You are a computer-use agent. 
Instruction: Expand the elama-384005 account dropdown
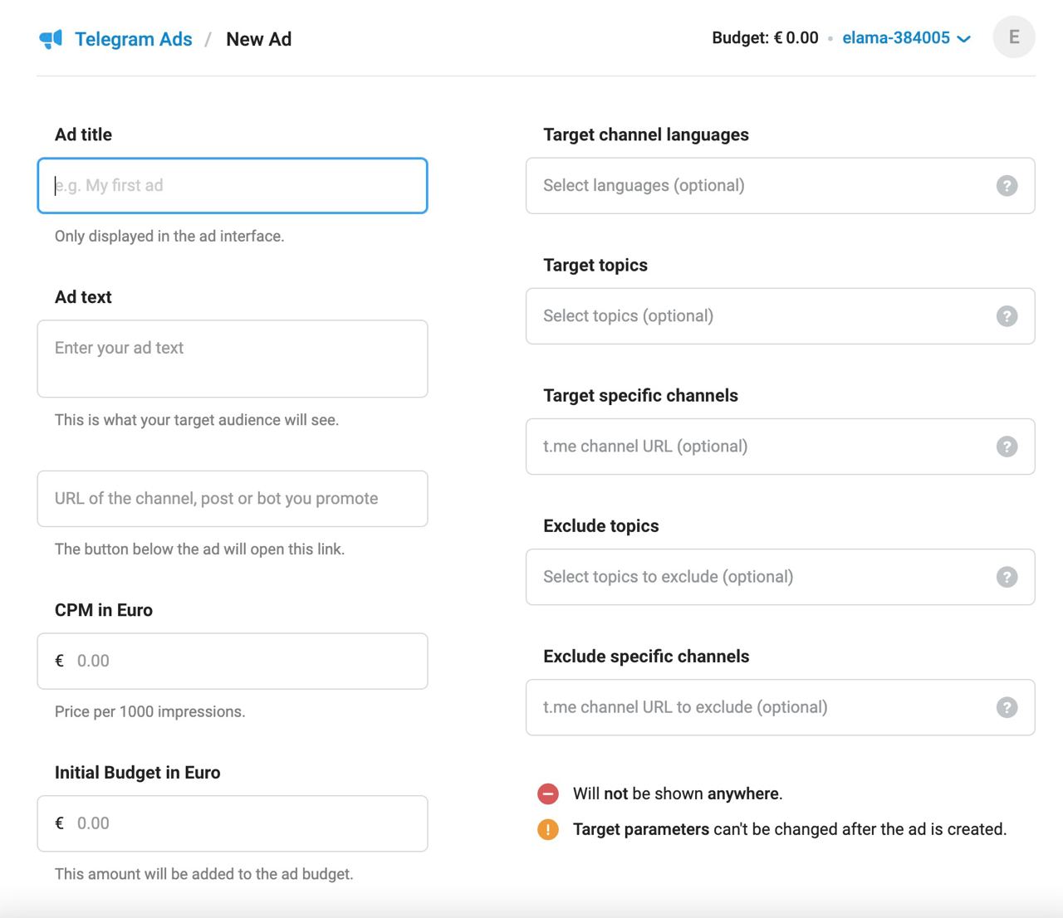pyautogui.click(x=963, y=38)
